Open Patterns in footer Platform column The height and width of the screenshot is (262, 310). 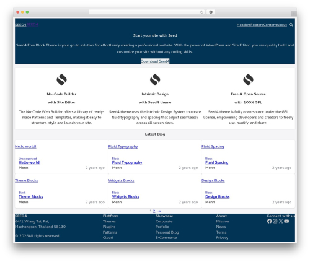point(110,232)
